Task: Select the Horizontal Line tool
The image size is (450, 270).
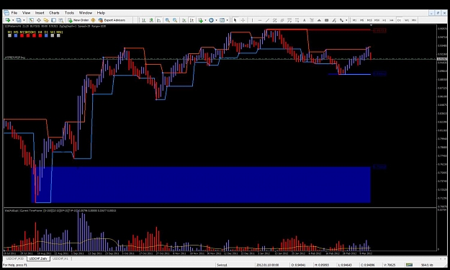Action: click(260, 20)
